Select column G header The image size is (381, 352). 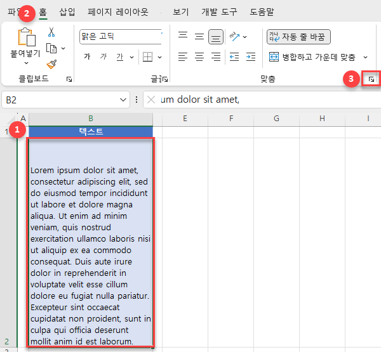(276, 119)
